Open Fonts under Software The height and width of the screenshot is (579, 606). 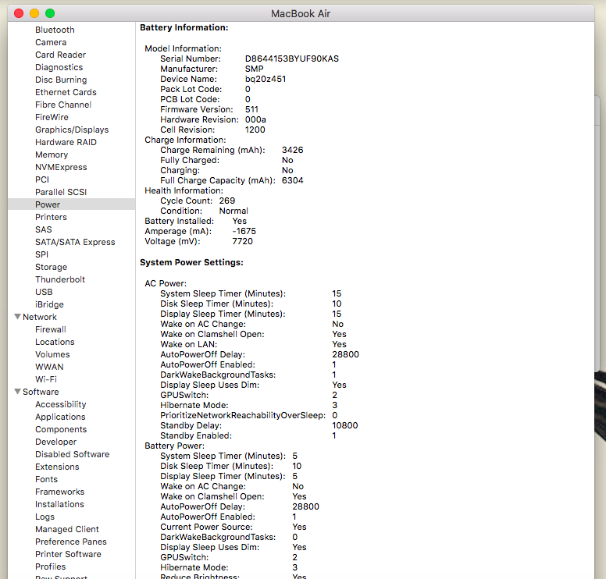46,479
